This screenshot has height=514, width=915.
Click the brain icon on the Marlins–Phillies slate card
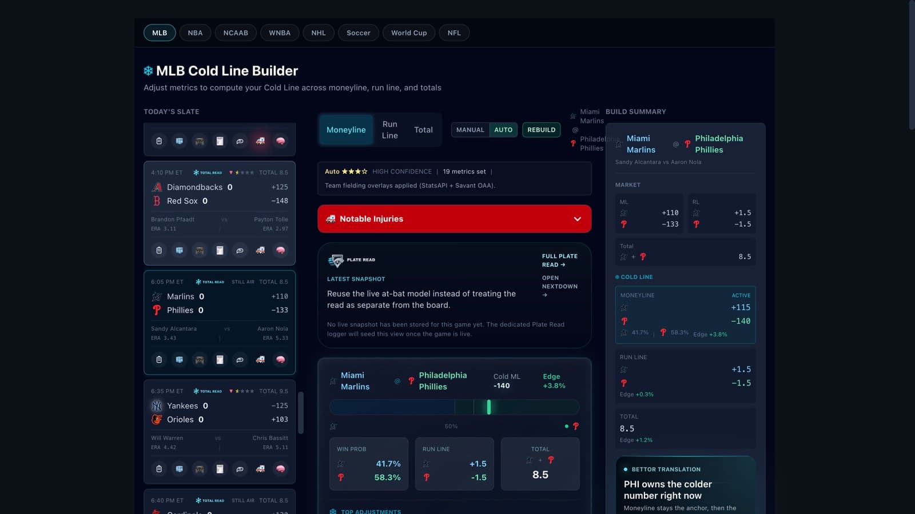click(280, 360)
